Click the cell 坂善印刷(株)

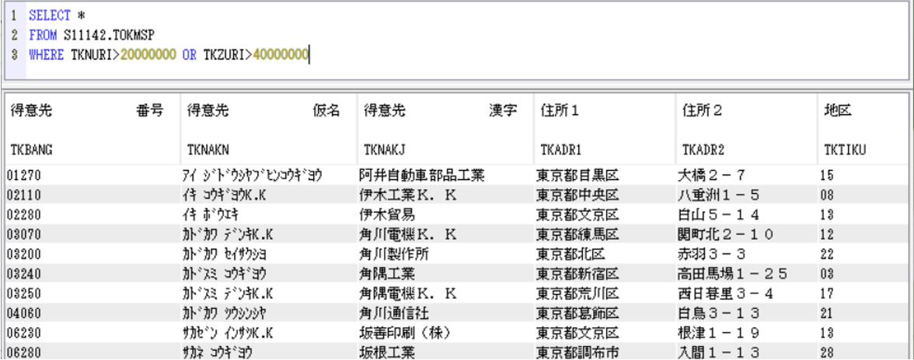tap(406, 334)
